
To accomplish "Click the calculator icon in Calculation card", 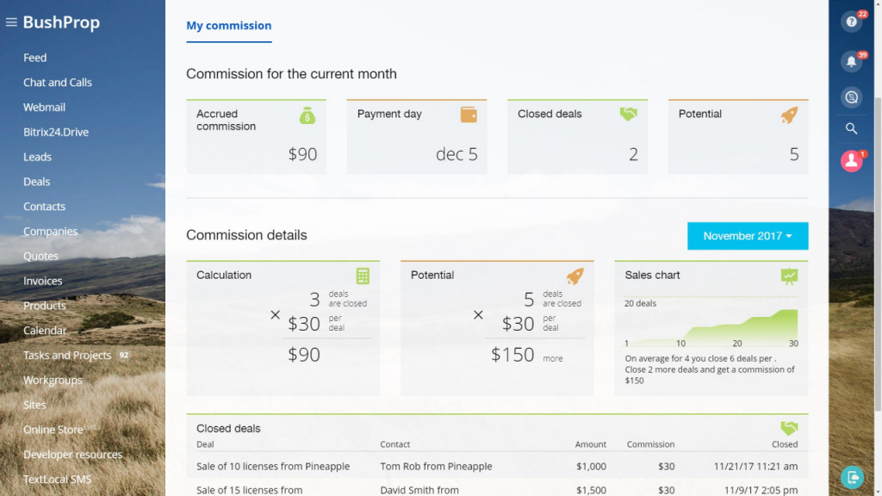I will click(363, 276).
